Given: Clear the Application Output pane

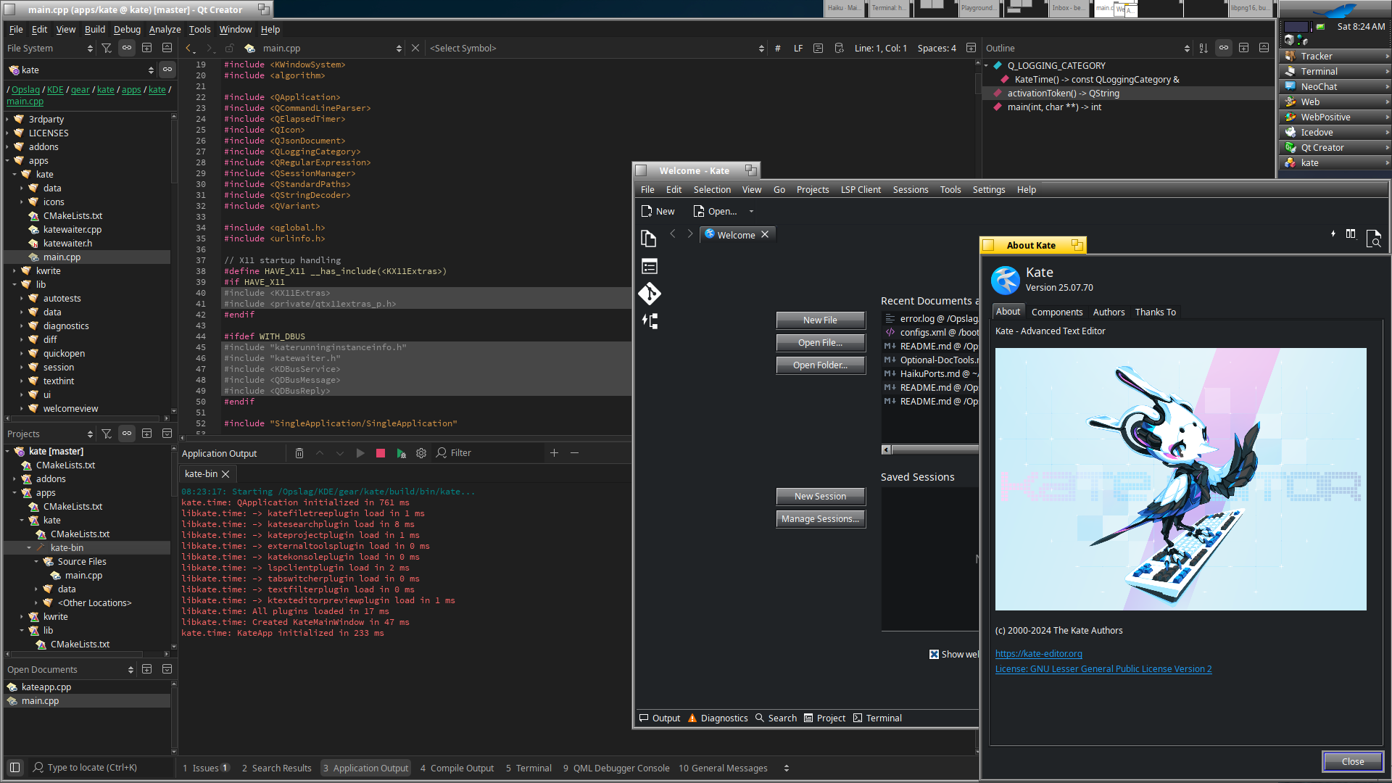Looking at the screenshot, I should (x=299, y=453).
